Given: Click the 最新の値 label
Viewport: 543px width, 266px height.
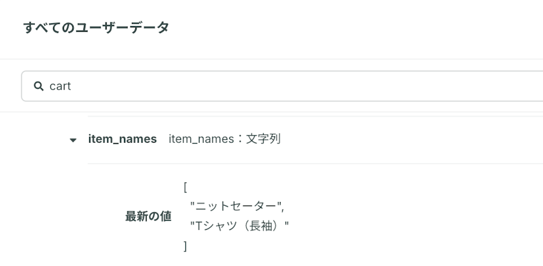Looking at the screenshot, I should point(148,216).
